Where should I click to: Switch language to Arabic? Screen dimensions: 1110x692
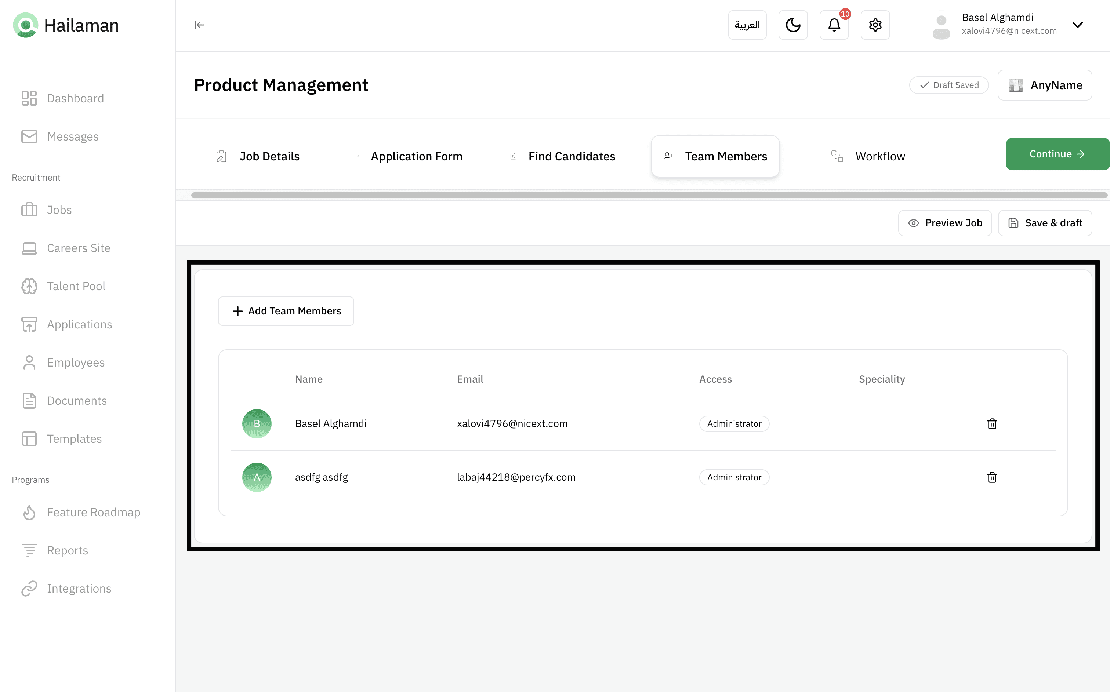[x=747, y=25]
